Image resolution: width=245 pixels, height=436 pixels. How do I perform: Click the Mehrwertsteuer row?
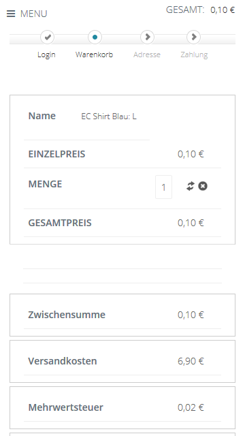(x=122, y=407)
